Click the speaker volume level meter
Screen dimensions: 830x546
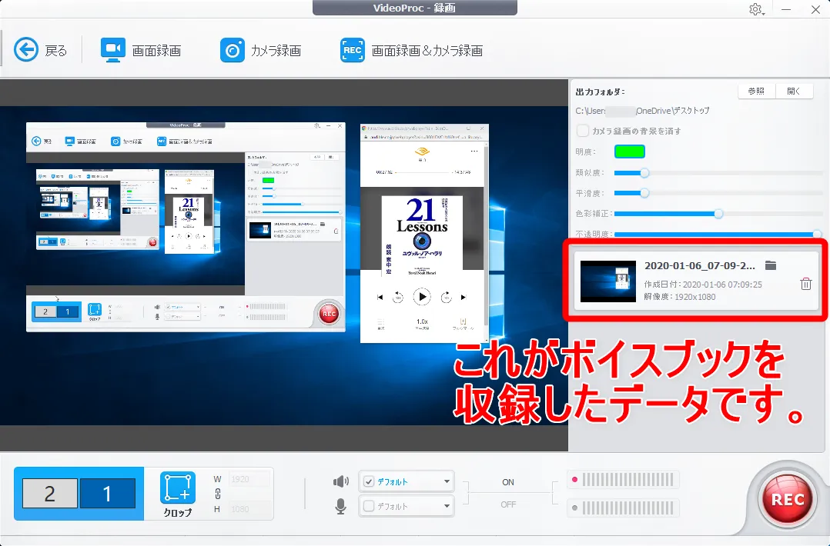coord(622,480)
